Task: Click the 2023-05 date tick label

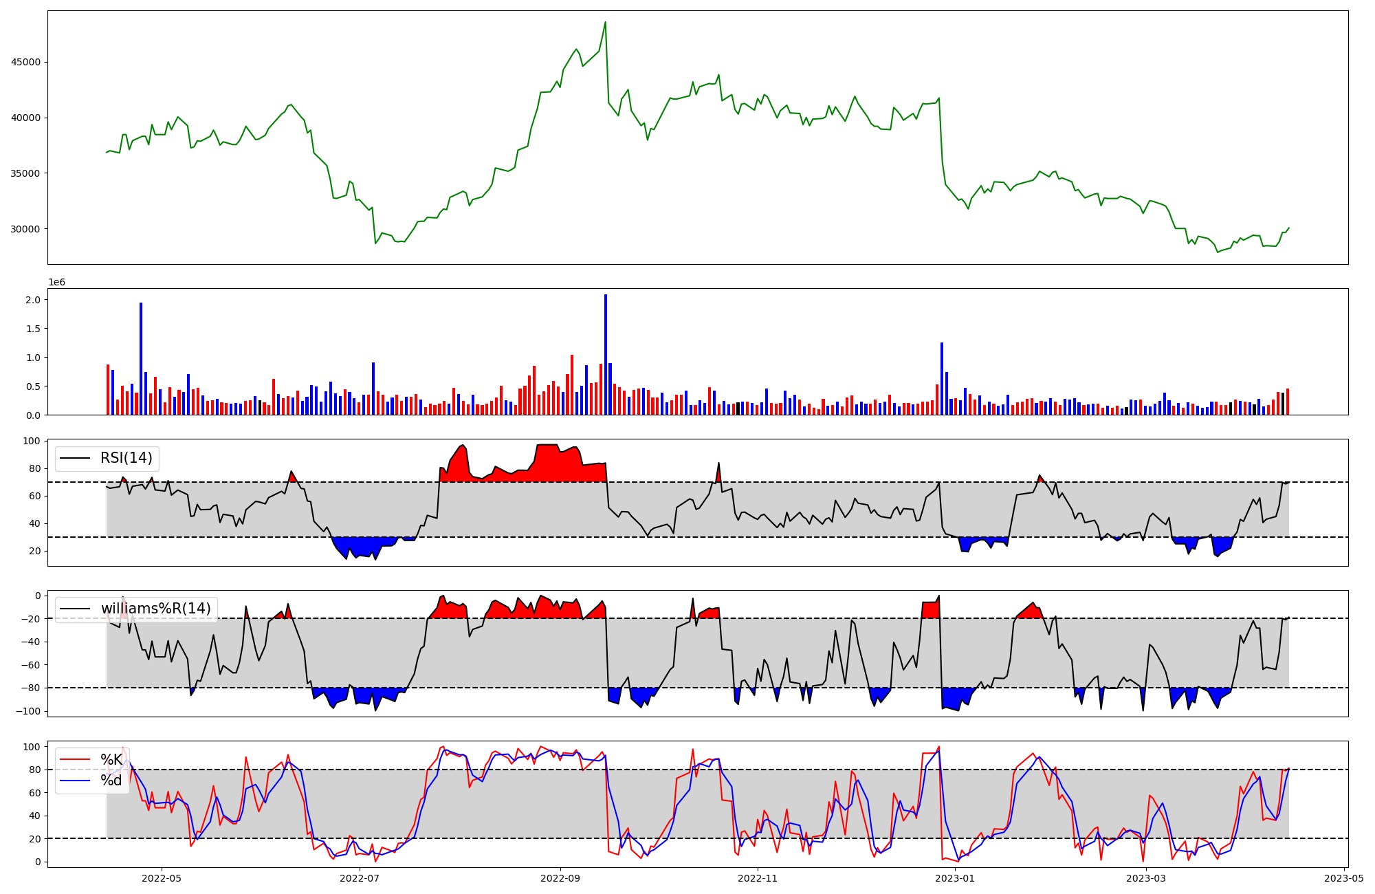Action: point(1344,878)
